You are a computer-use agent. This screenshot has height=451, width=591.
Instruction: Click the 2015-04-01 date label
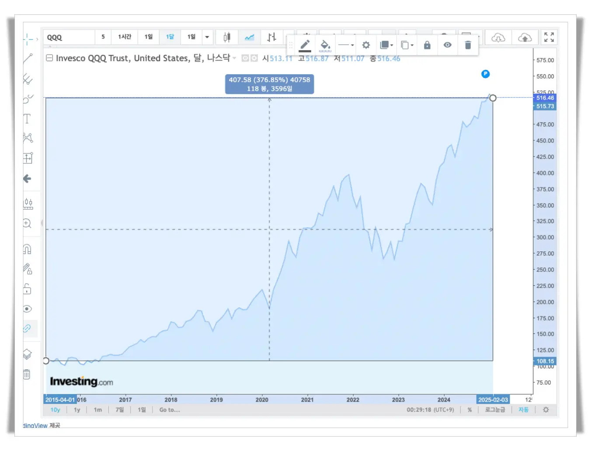tap(60, 400)
